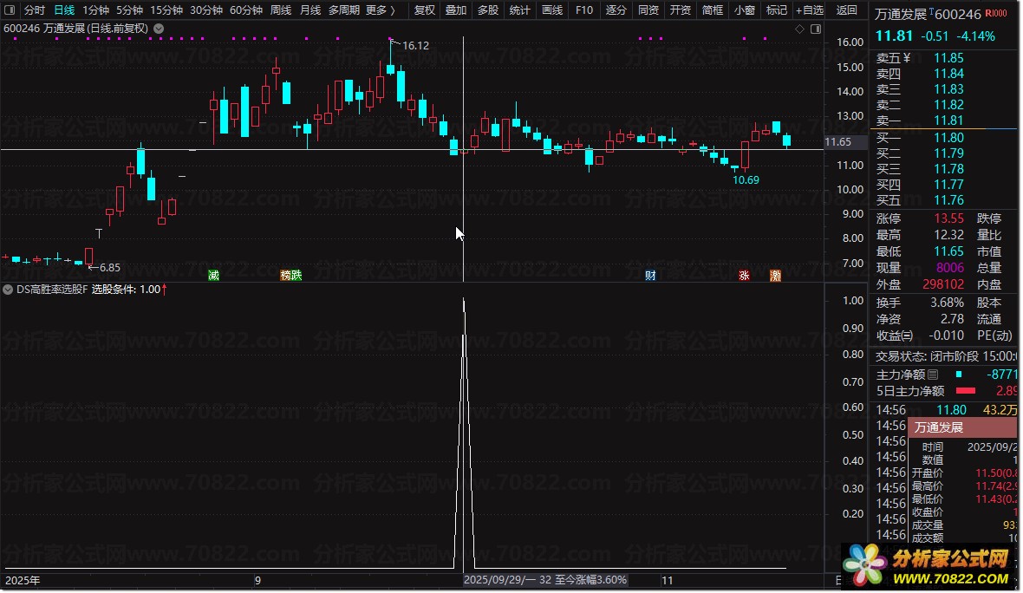Image resolution: width=1023 pixels, height=593 pixels.
Task: Toggle the right info panel icon
Action: tap(816, 29)
